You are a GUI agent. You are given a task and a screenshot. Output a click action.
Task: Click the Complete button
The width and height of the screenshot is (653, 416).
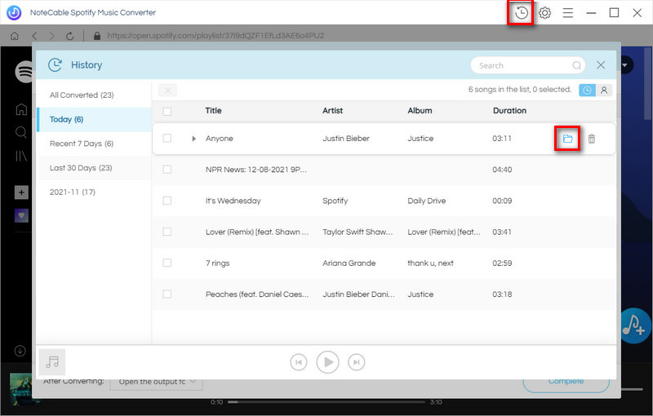566,382
